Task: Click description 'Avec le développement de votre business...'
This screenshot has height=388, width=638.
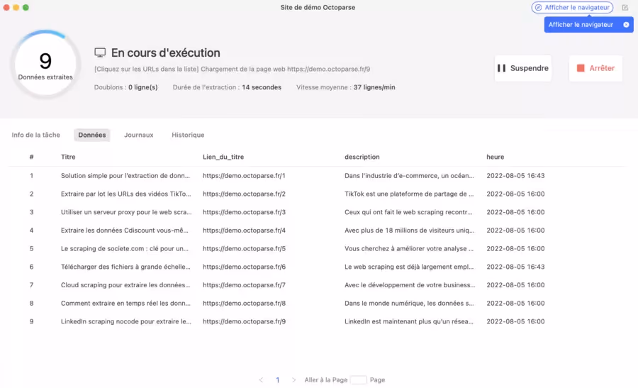Action: [x=410, y=285]
